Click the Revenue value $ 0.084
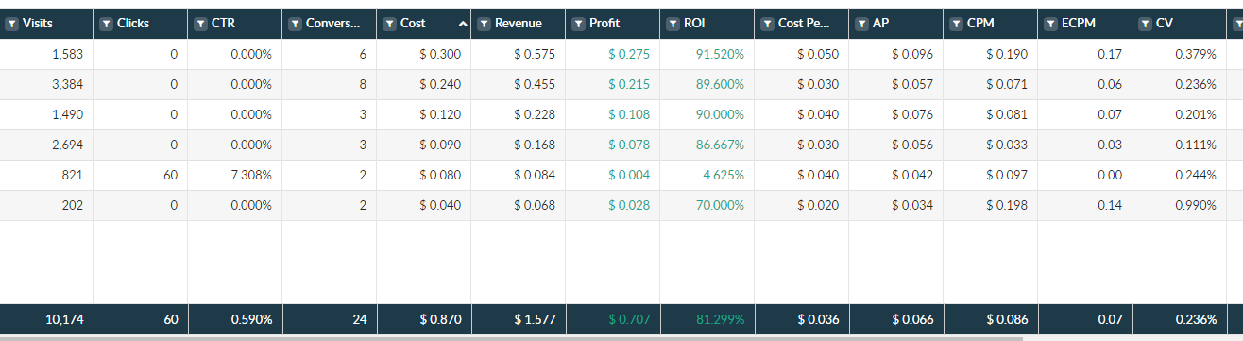Image resolution: width=1243 pixels, height=341 pixels. coord(535,176)
